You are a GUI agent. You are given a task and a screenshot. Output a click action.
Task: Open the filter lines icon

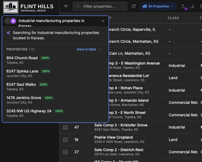point(66,6)
